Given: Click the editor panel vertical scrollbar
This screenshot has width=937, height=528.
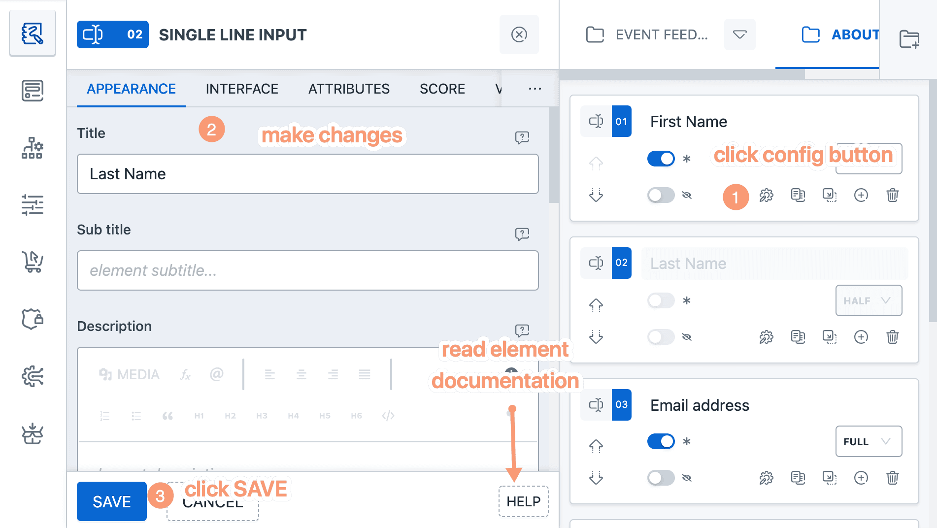Looking at the screenshot, I should (554, 155).
